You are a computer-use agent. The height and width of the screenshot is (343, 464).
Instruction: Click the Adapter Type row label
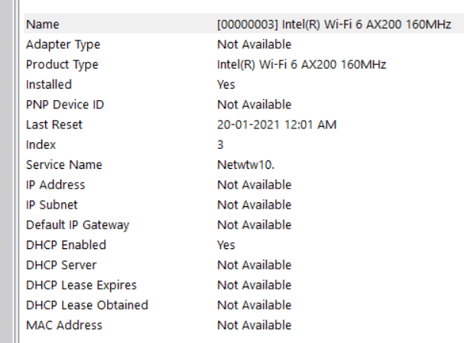click(63, 44)
